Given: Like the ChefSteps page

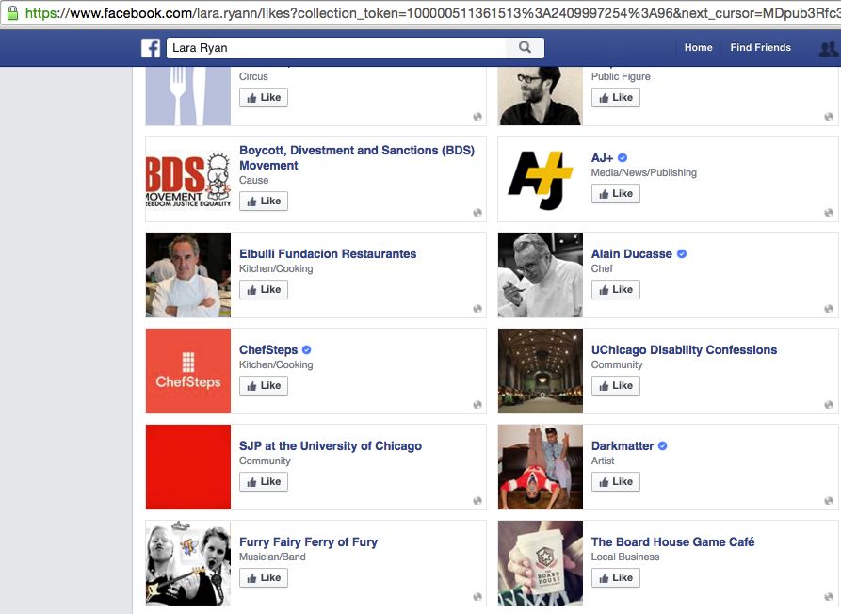Looking at the screenshot, I should tap(264, 386).
